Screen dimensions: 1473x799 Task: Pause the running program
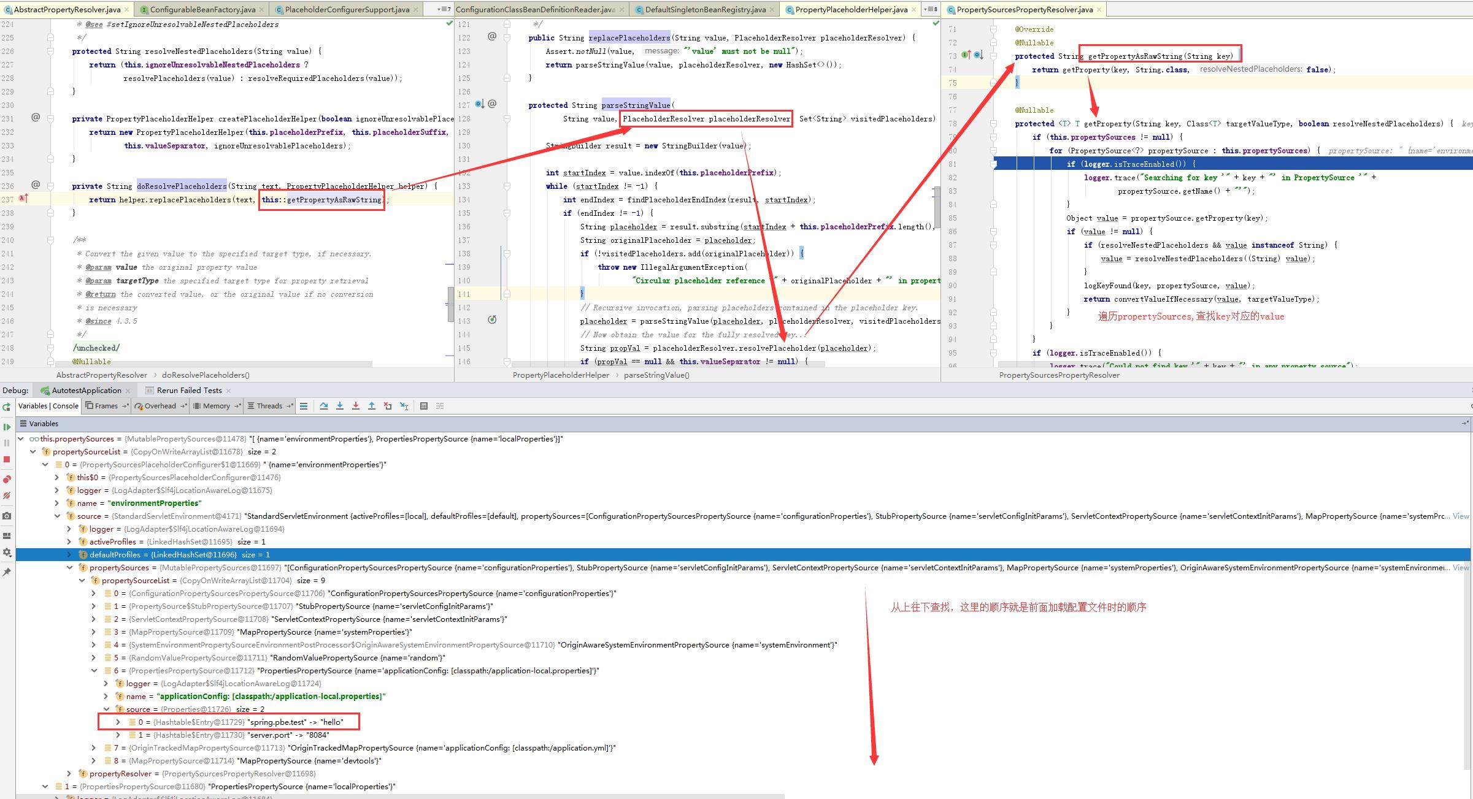[7, 443]
